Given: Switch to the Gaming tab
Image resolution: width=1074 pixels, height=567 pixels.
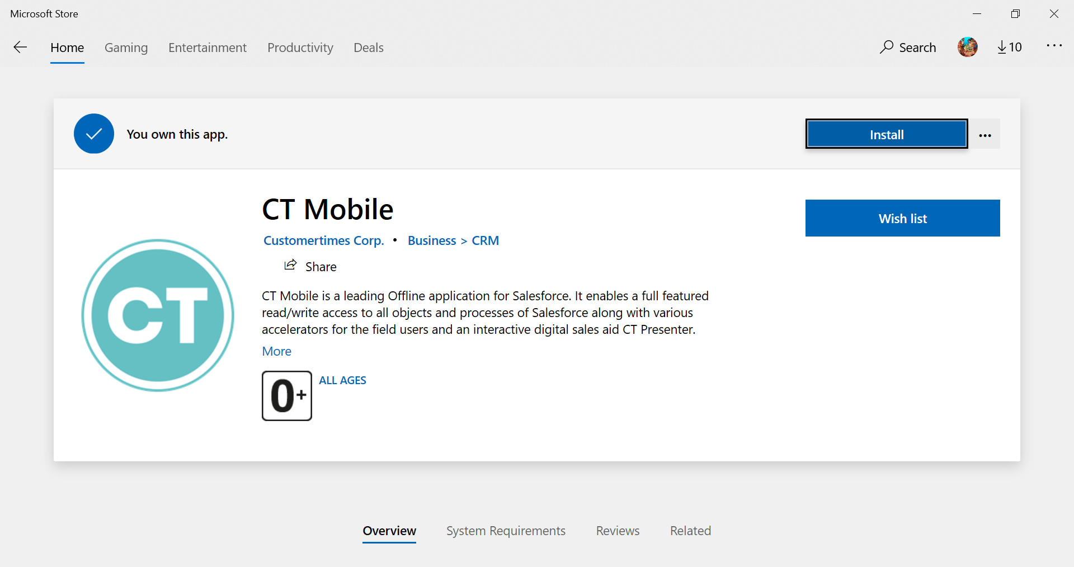Looking at the screenshot, I should [126, 48].
